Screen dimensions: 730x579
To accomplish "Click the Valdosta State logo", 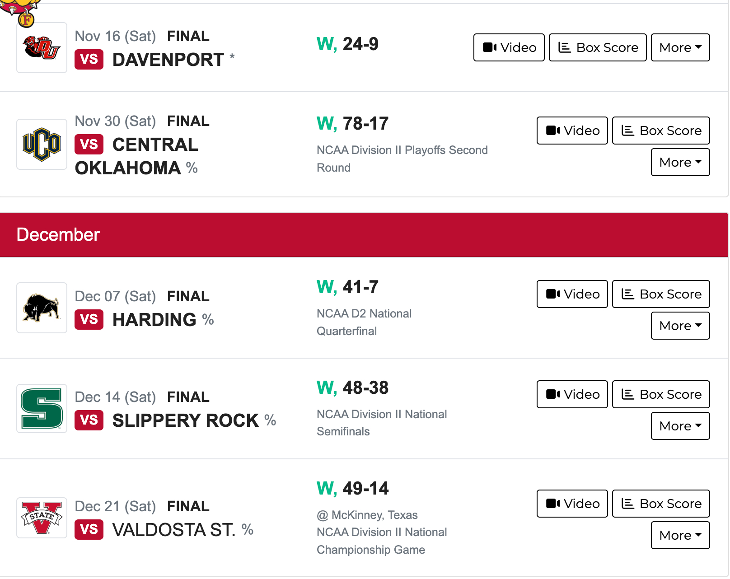I will pos(42,518).
